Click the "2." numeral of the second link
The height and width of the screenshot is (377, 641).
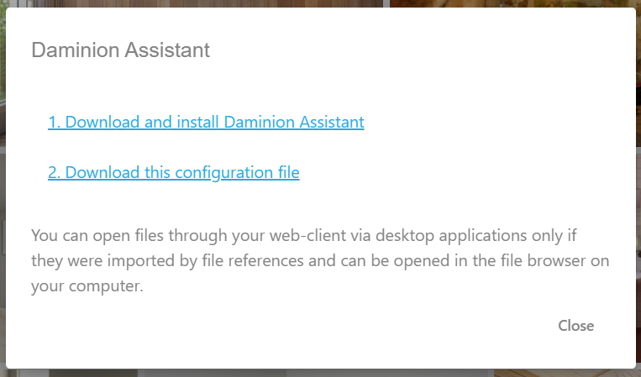pyautogui.click(x=54, y=173)
